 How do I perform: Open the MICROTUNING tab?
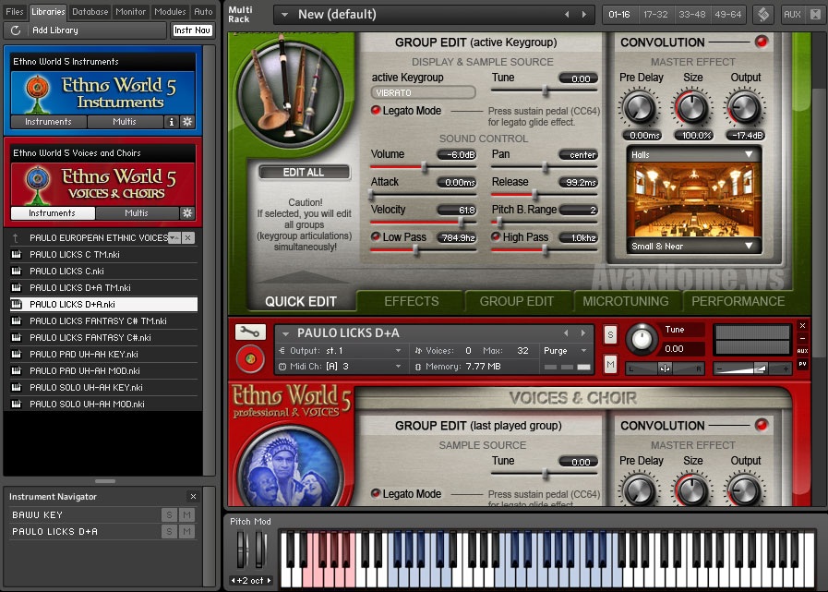[x=625, y=301]
